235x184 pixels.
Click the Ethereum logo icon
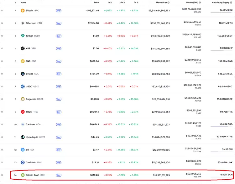pos(23,23)
